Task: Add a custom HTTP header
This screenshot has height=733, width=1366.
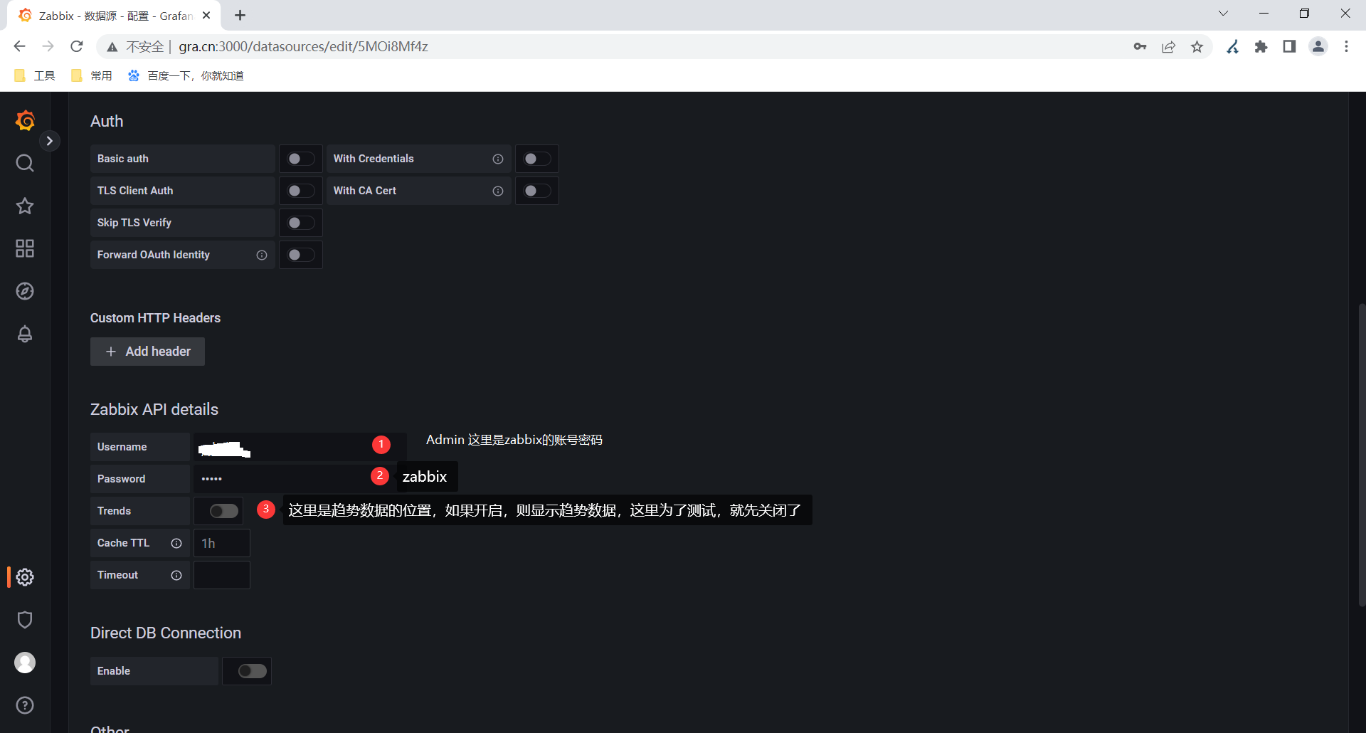Action: [x=147, y=352]
